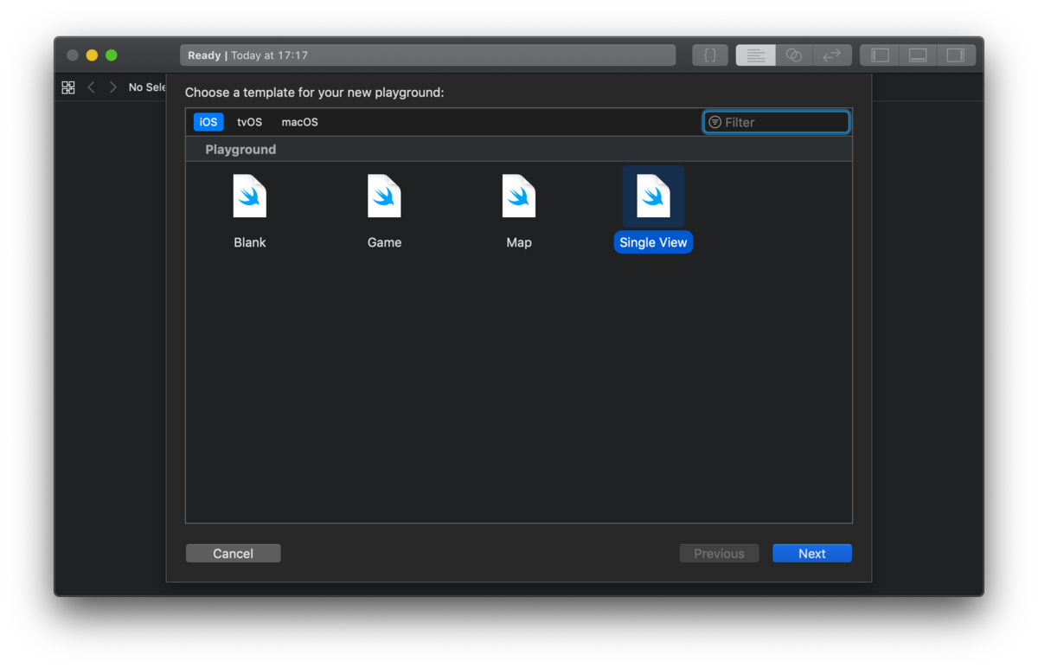Cancel the new playground dialog

233,554
